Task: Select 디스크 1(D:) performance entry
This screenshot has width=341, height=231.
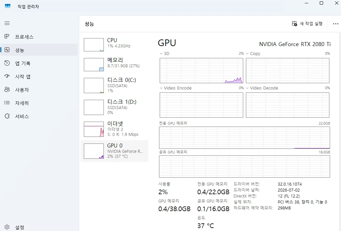Action: (x=114, y=107)
